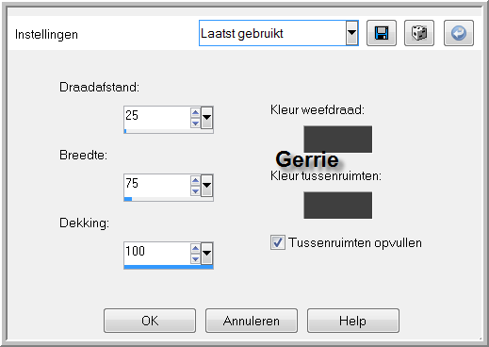Image resolution: width=489 pixels, height=347 pixels.
Task: Open the Draadafstand slider dropdown arrow
Action: click(206, 118)
